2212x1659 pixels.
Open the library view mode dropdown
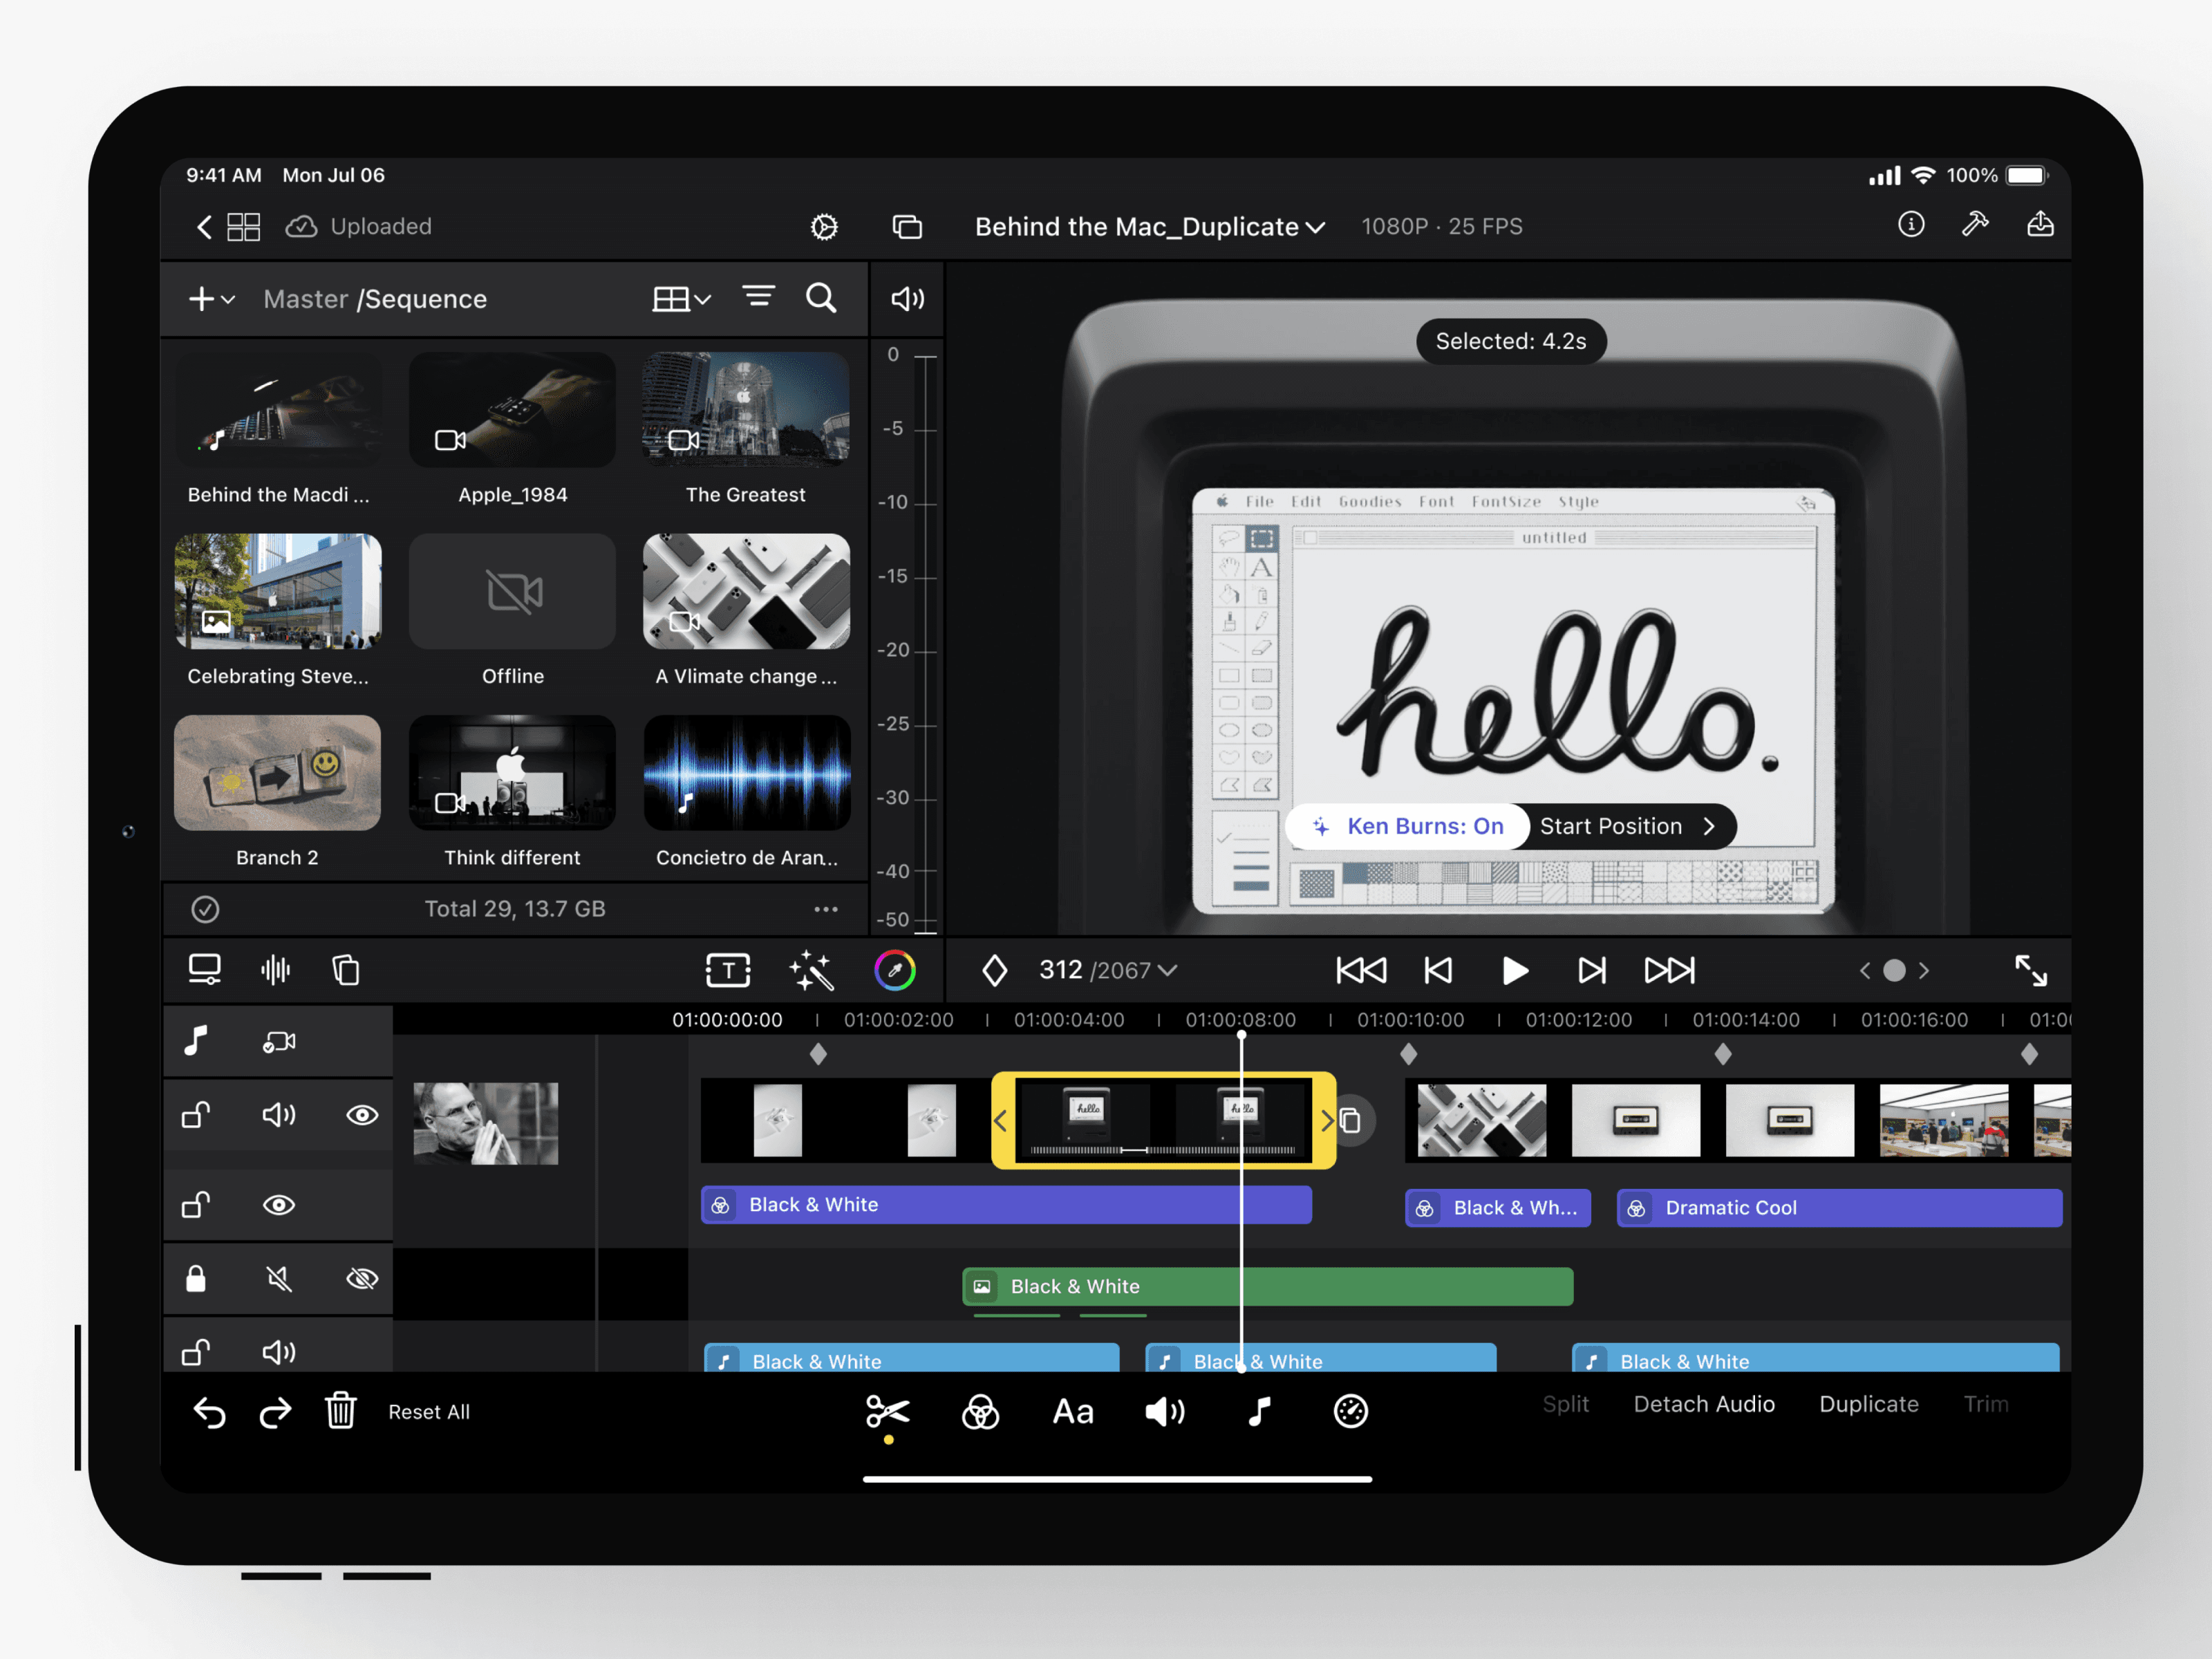click(x=682, y=299)
